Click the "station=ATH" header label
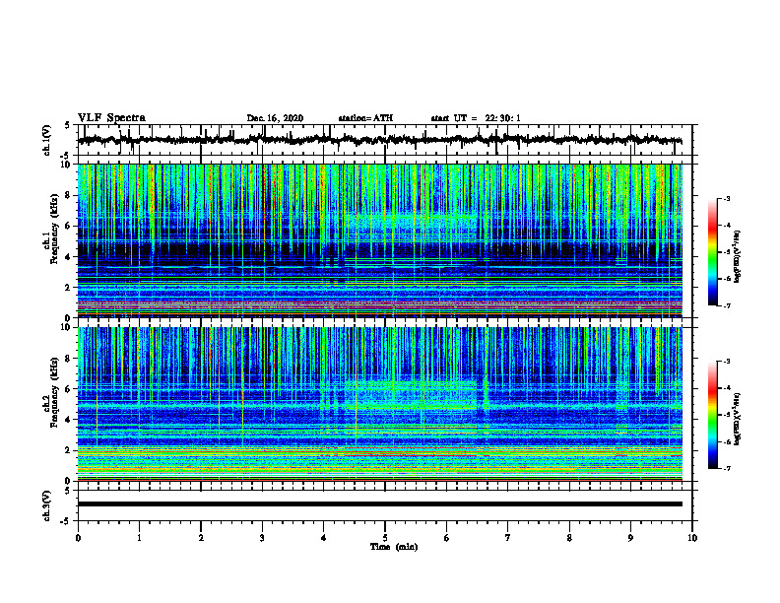 365,118
